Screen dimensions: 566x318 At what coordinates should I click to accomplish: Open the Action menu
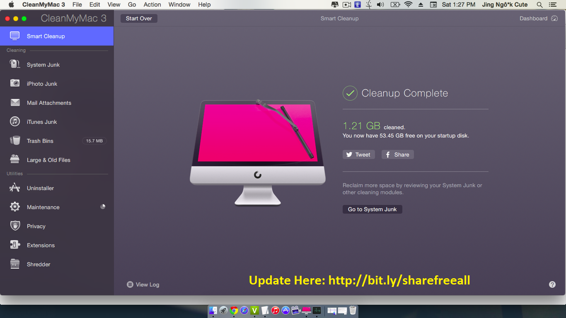(x=152, y=5)
